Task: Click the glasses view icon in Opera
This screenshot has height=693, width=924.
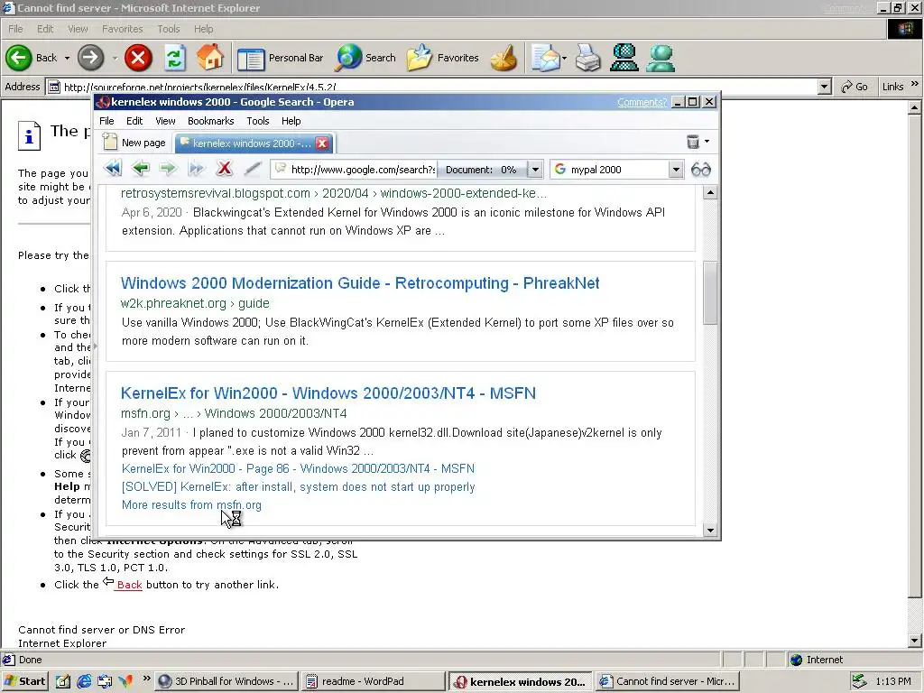Action: pyautogui.click(x=700, y=170)
